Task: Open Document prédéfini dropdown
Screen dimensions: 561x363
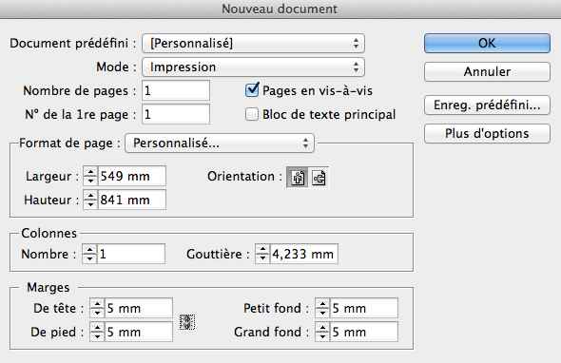Action: pyautogui.click(x=253, y=44)
